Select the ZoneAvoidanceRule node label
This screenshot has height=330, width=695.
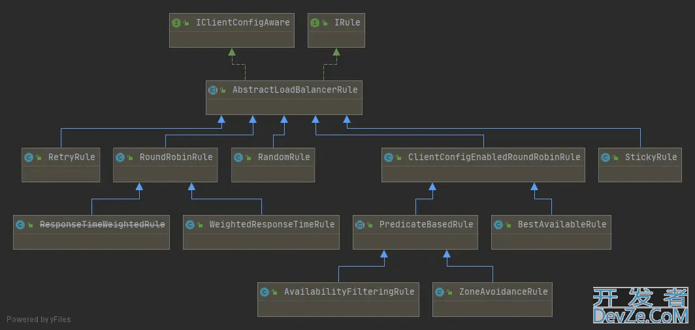pyautogui.click(x=504, y=292)
